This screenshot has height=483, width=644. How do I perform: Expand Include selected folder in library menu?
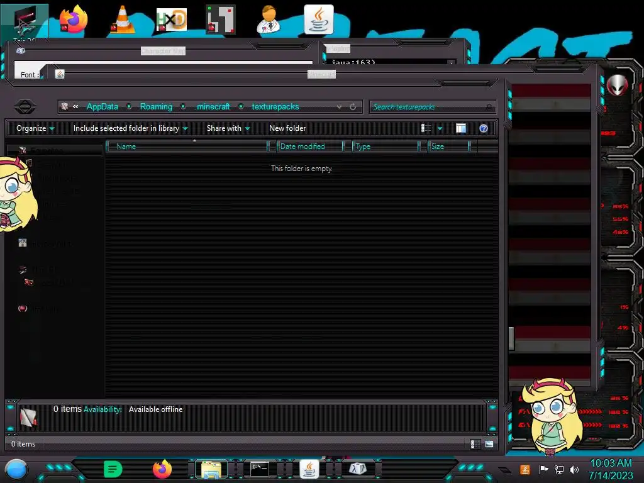pos(130,128)
